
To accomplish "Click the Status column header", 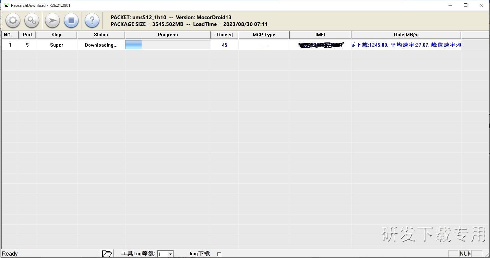I will 101,35.
